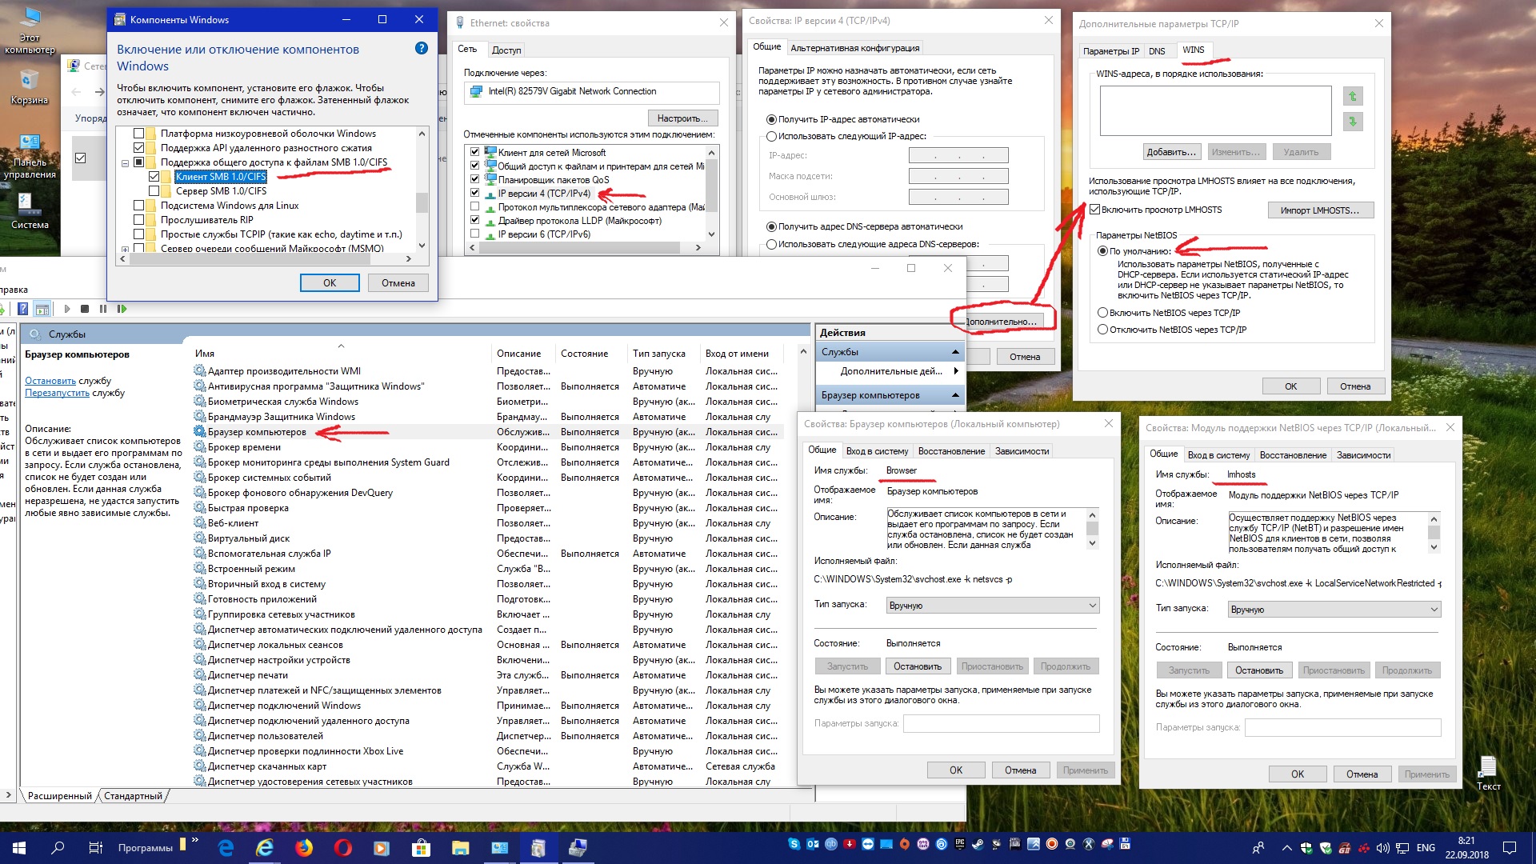Open Тип запуска dropdown in lmhosts service properties

(x=1334, y=610)
